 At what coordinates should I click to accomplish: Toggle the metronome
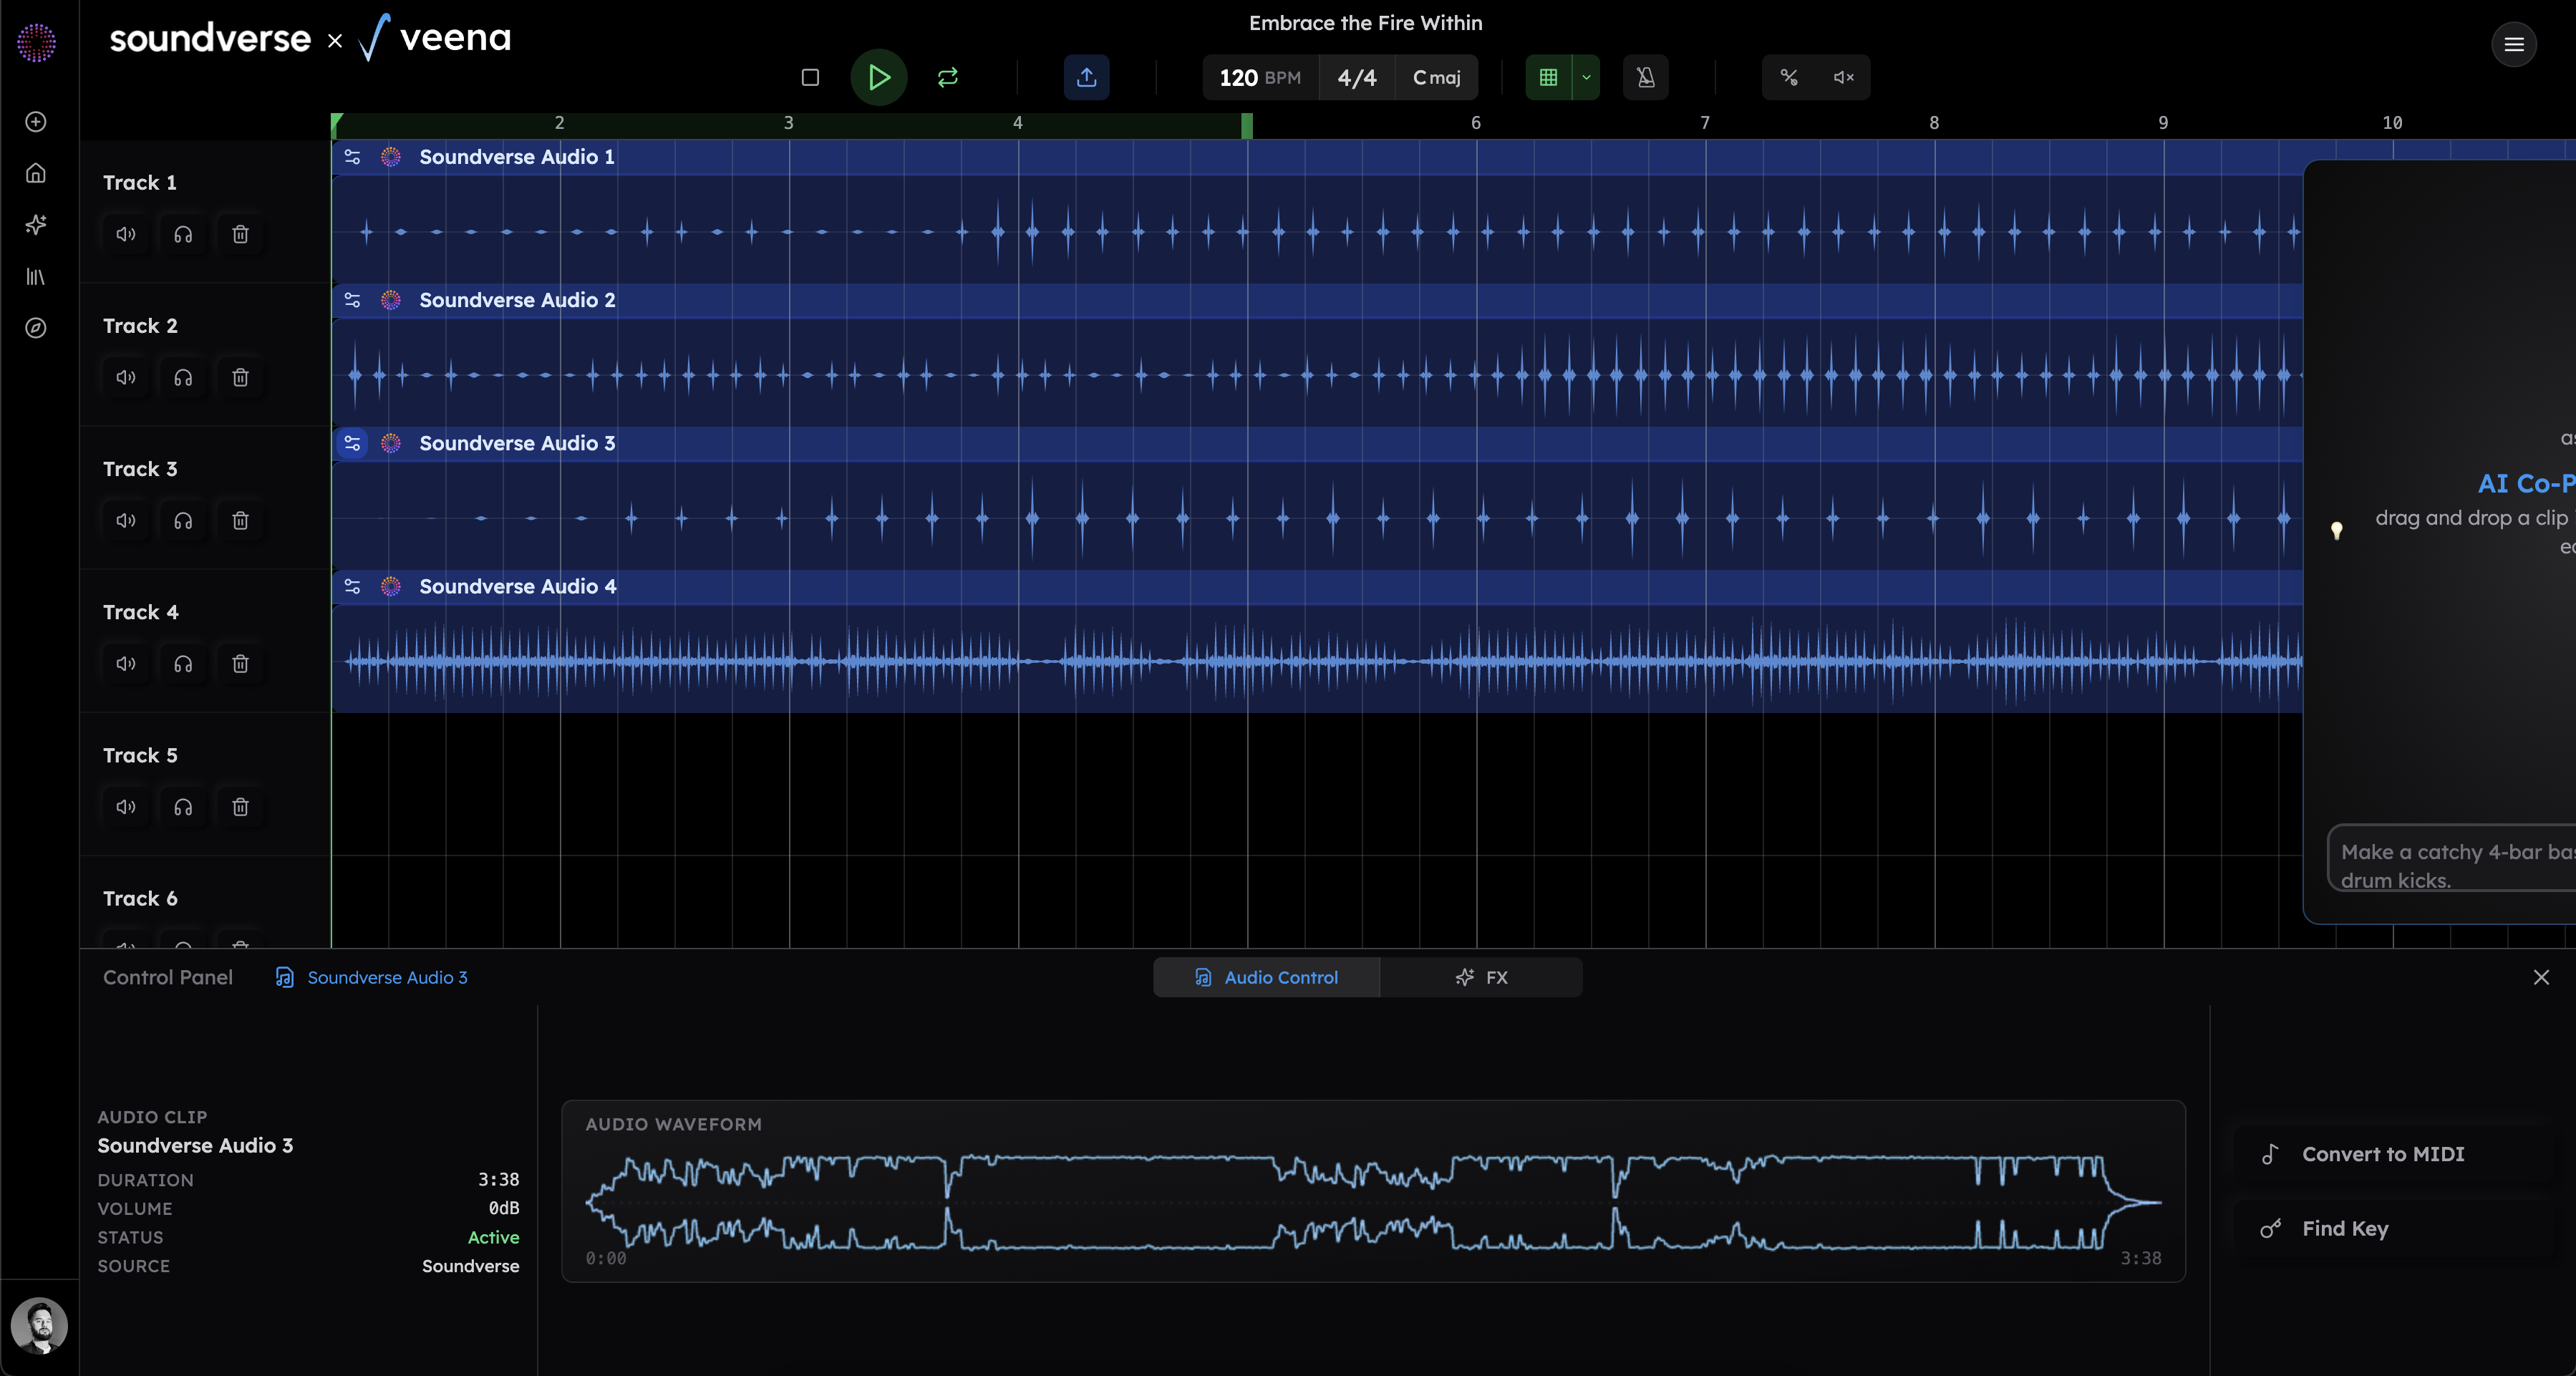[1646, 77]
